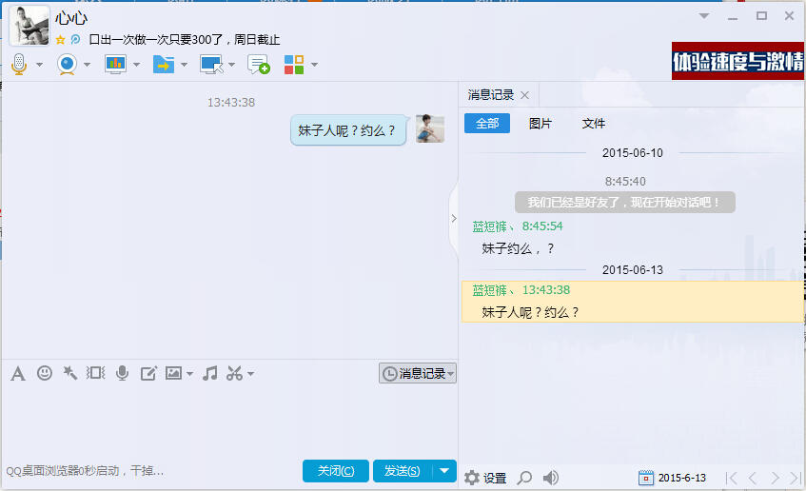Viewport: 806px width, 491px height.
Task: Open send shortcut options arrow
Action: [x=444, y=471]
